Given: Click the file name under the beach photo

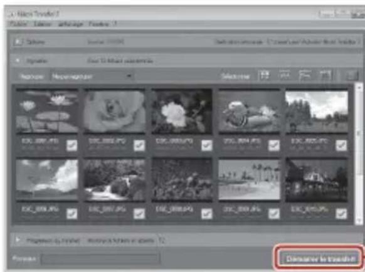Looking at the screenshot, I should pyautogui.click(x=242, y=209).
